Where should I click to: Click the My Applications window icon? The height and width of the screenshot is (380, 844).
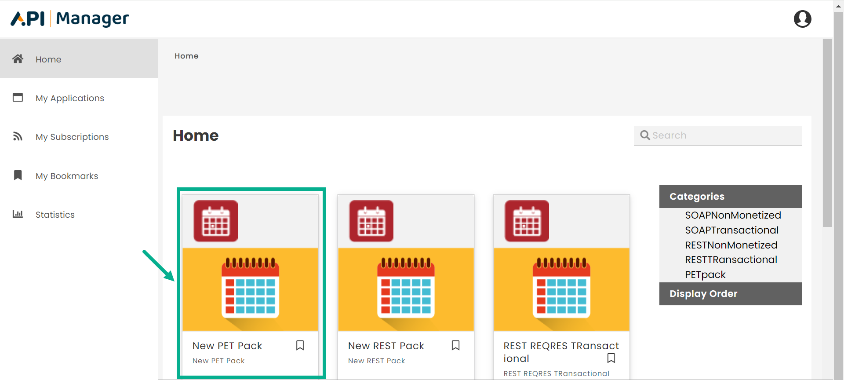[18, 98]
